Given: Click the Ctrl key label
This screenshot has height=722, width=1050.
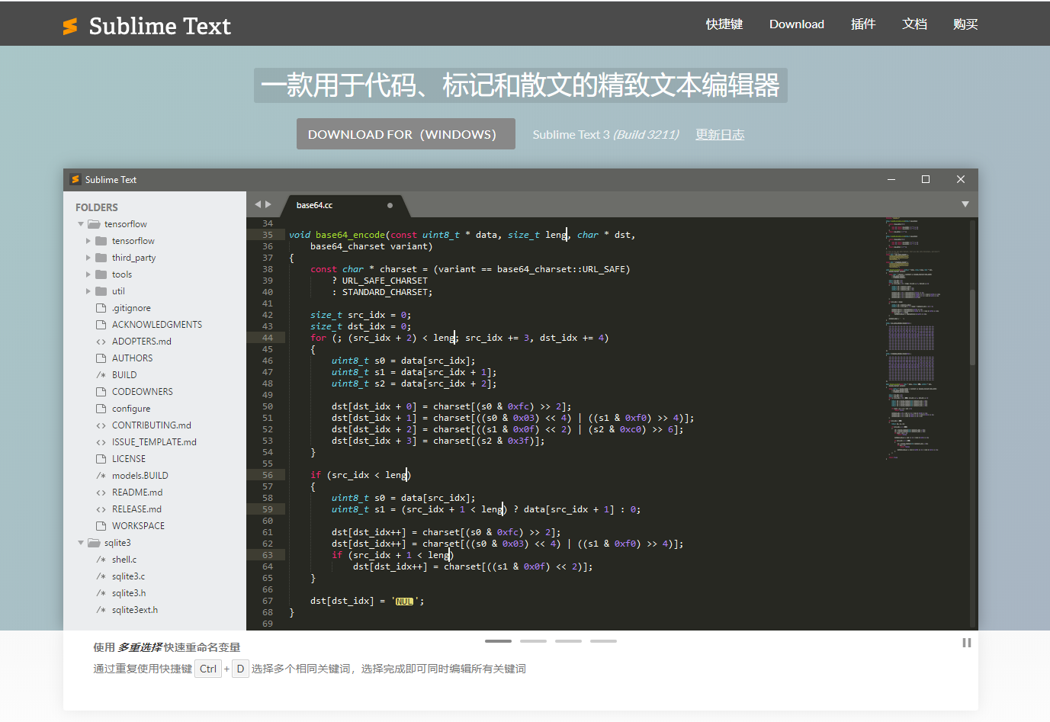Looking at the screenshot, I should 208,669.
